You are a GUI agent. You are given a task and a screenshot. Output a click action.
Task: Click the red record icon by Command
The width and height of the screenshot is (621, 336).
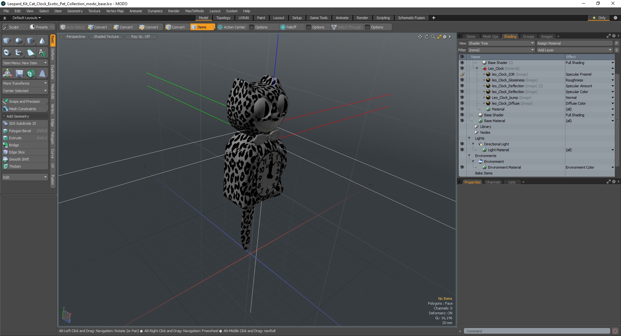(x=615, y=331)
